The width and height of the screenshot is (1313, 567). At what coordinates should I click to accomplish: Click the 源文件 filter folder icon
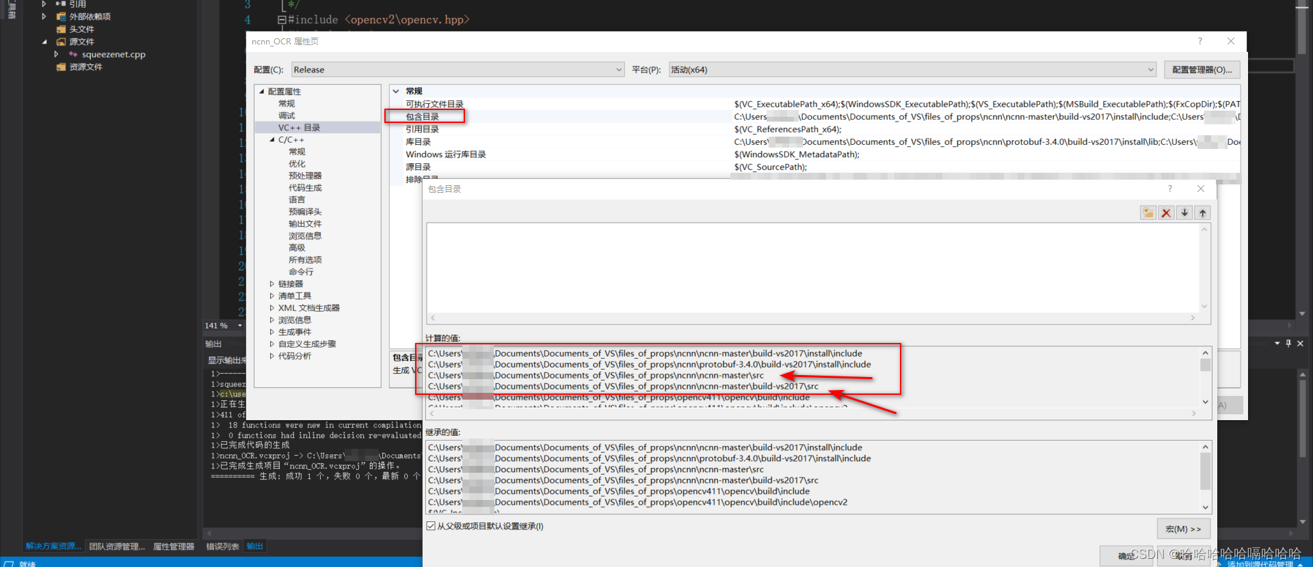(x=61, y=42)
